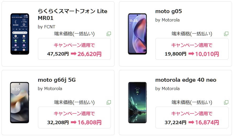Click the らくらくスマートフォン Lite MR01 phone image
Screen dimensions: 233x137
pos(20,34)
